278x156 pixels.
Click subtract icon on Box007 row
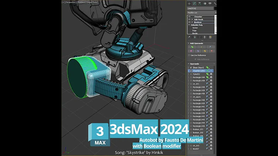(207, 149)
